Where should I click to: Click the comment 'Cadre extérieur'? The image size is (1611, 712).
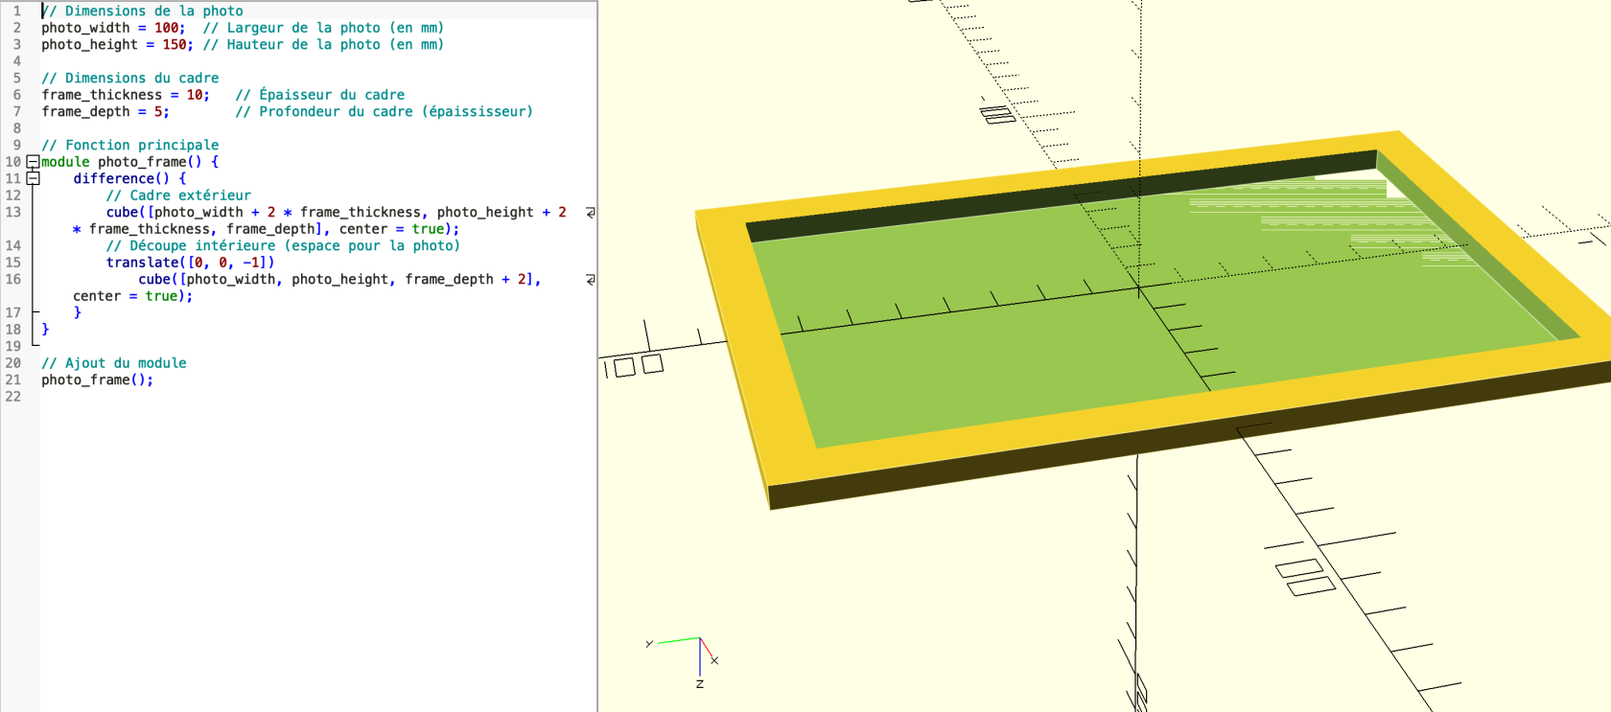click(178, 195)
